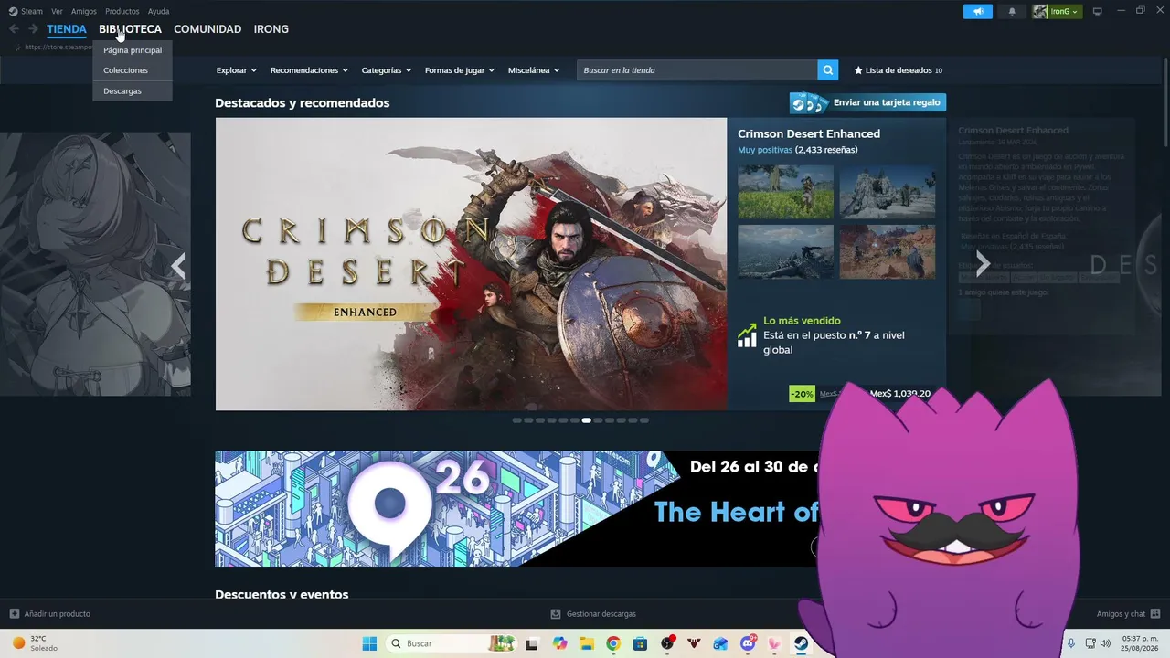Viewport: 1170px width, 658px height.
Task: Click the Buscar en la tienda field
Action: [697, 70]
